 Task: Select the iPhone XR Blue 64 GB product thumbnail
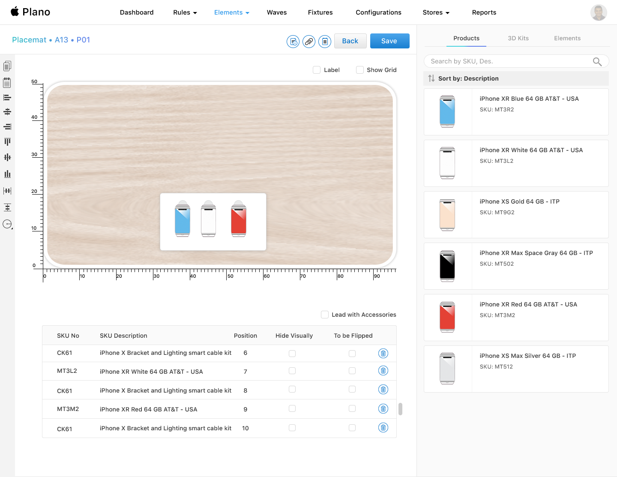pyautogui.click(x=447, y=111)
